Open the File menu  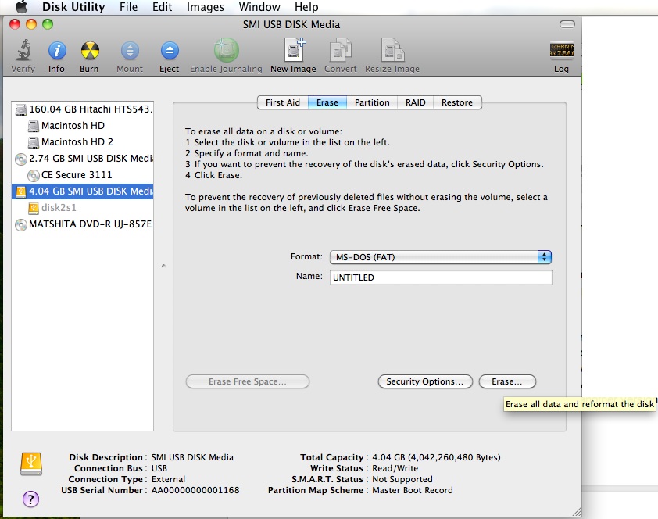coord(128,7)
